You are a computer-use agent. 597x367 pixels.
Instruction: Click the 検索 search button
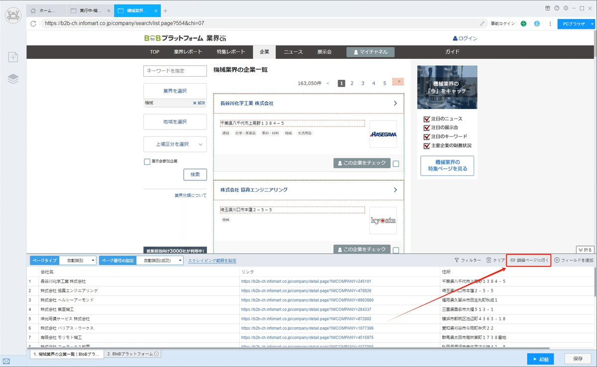(x=195, y=174)
